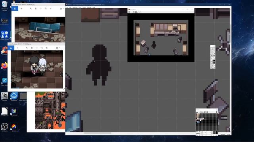Click the black secondary color swatch in palette panel
254x142 pixels.
coord(216,133)
